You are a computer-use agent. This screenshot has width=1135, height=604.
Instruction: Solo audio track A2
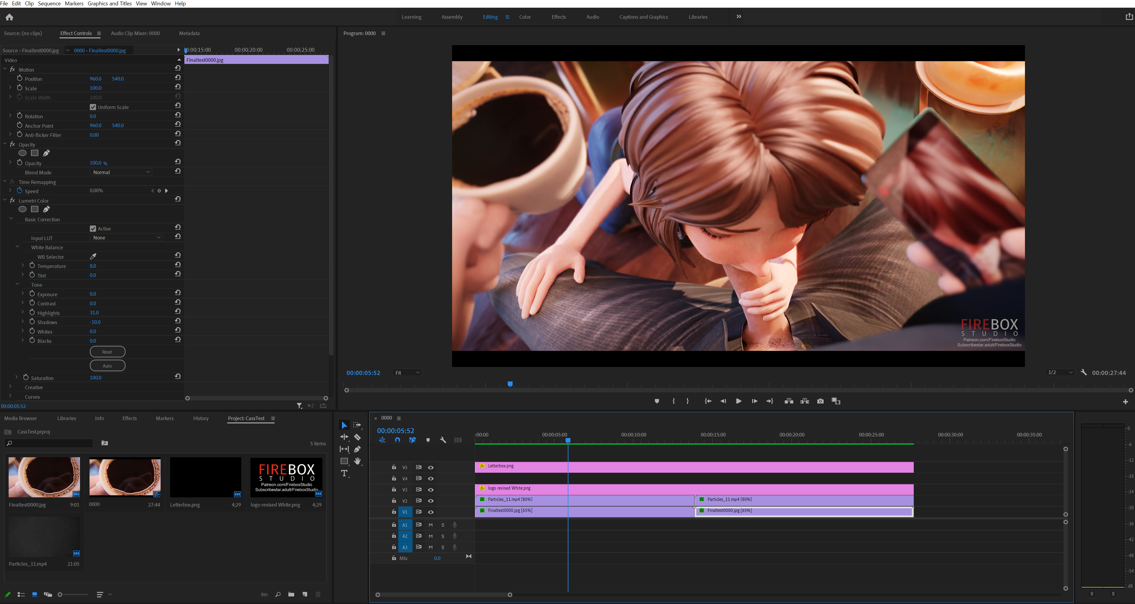pos(443,536)
